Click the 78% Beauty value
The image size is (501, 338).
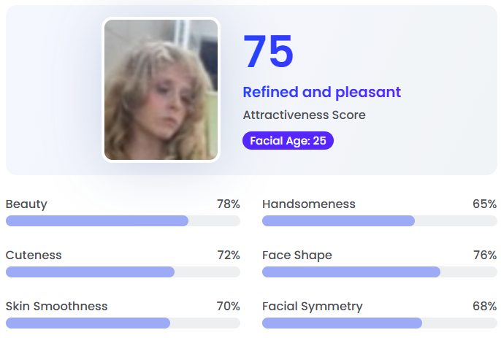click(229, 204)
